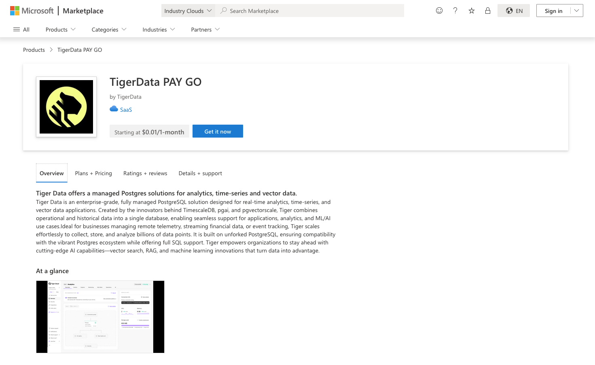This screenshot has width=595, height=365.
Task: Expand the Sign in options chevron
Action: click(x=577, y=11)
